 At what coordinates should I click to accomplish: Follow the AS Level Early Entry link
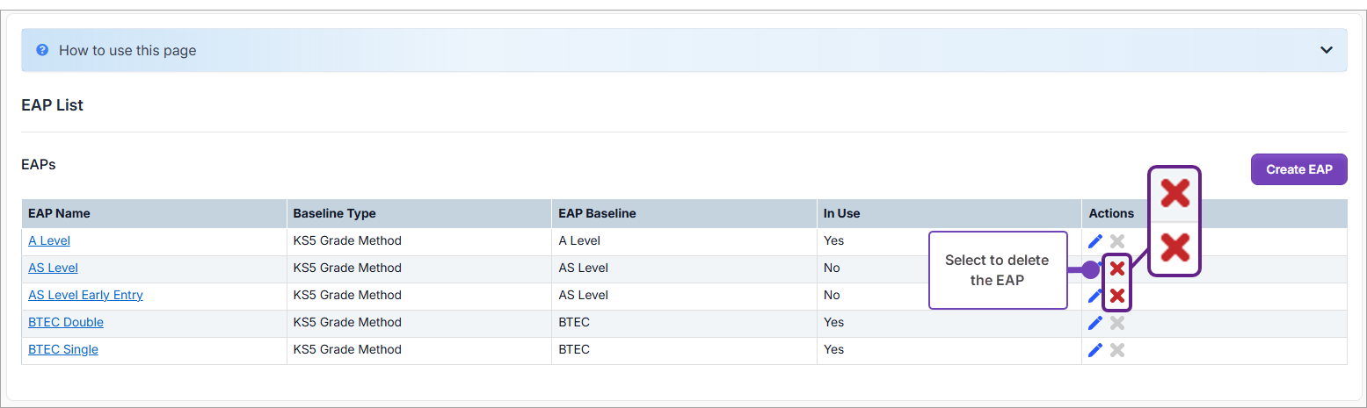pos(85,295)
